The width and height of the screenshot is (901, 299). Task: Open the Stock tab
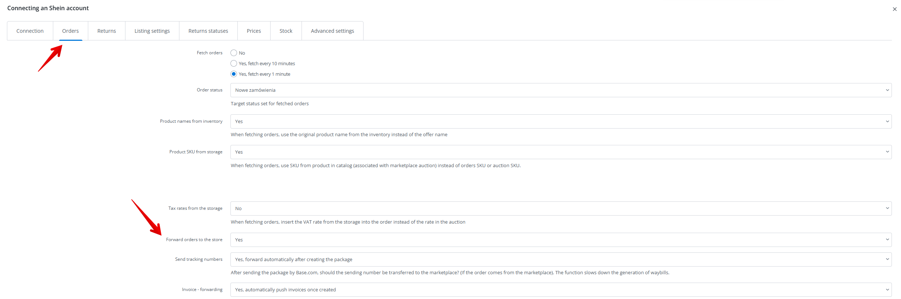point(286,31)
